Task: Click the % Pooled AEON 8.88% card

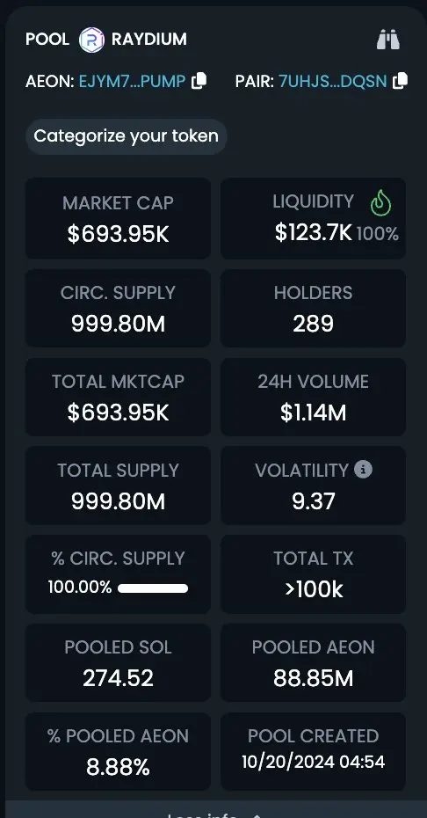Action: tap(118, 751)
